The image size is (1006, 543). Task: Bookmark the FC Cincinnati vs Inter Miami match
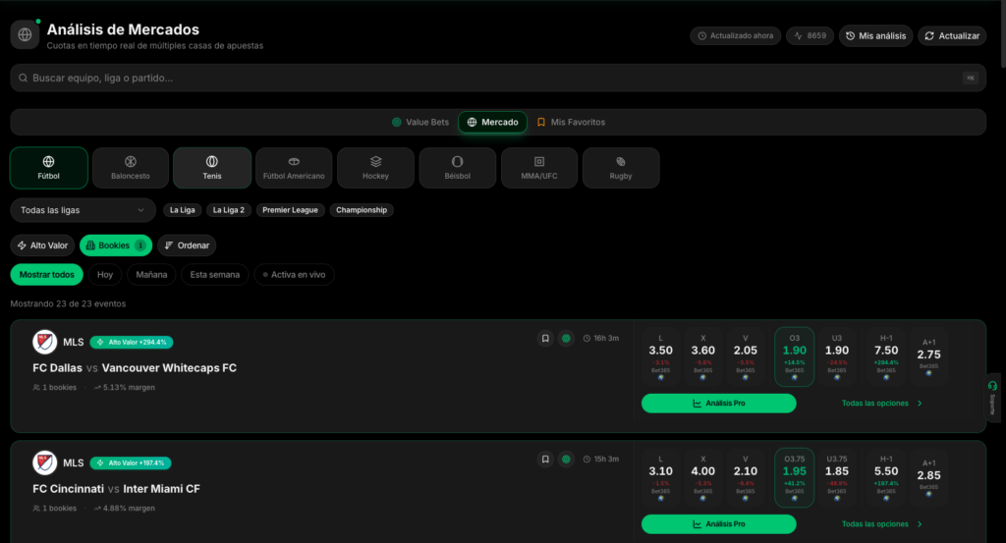[545, 459]
